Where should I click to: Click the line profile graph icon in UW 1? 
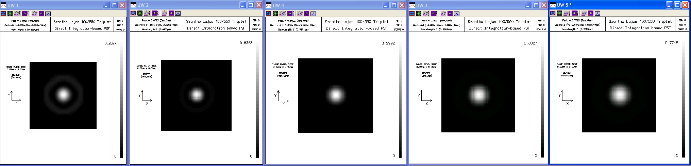[x=48, y=14]
